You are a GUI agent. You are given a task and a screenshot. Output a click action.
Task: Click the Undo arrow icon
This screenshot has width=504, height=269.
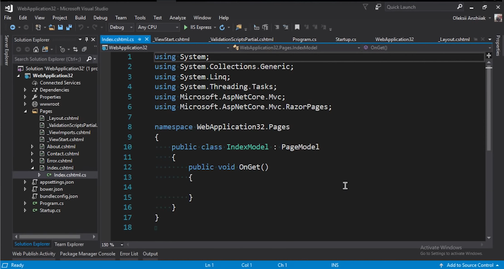(x=81, y=27)
